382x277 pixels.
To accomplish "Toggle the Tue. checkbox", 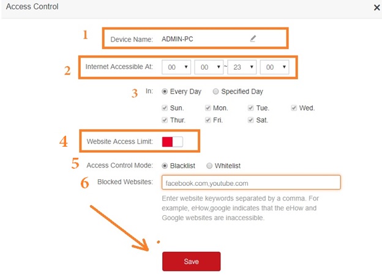I will [251, 108].
